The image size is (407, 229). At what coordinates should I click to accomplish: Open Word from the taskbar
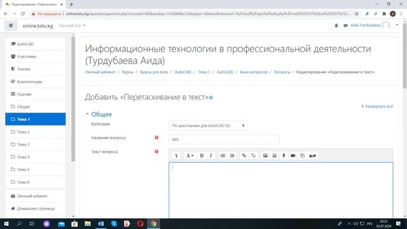(x=100, y=224)
